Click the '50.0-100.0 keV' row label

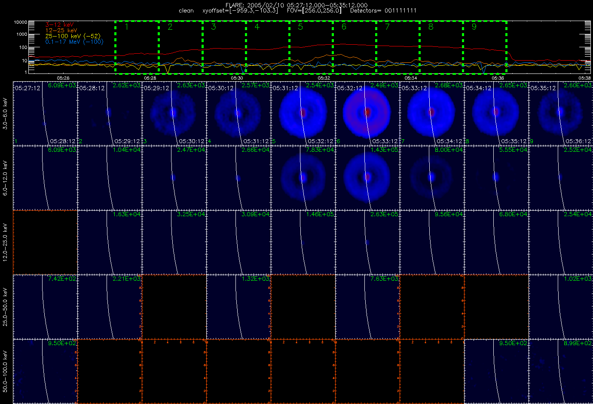click(5, 371)
